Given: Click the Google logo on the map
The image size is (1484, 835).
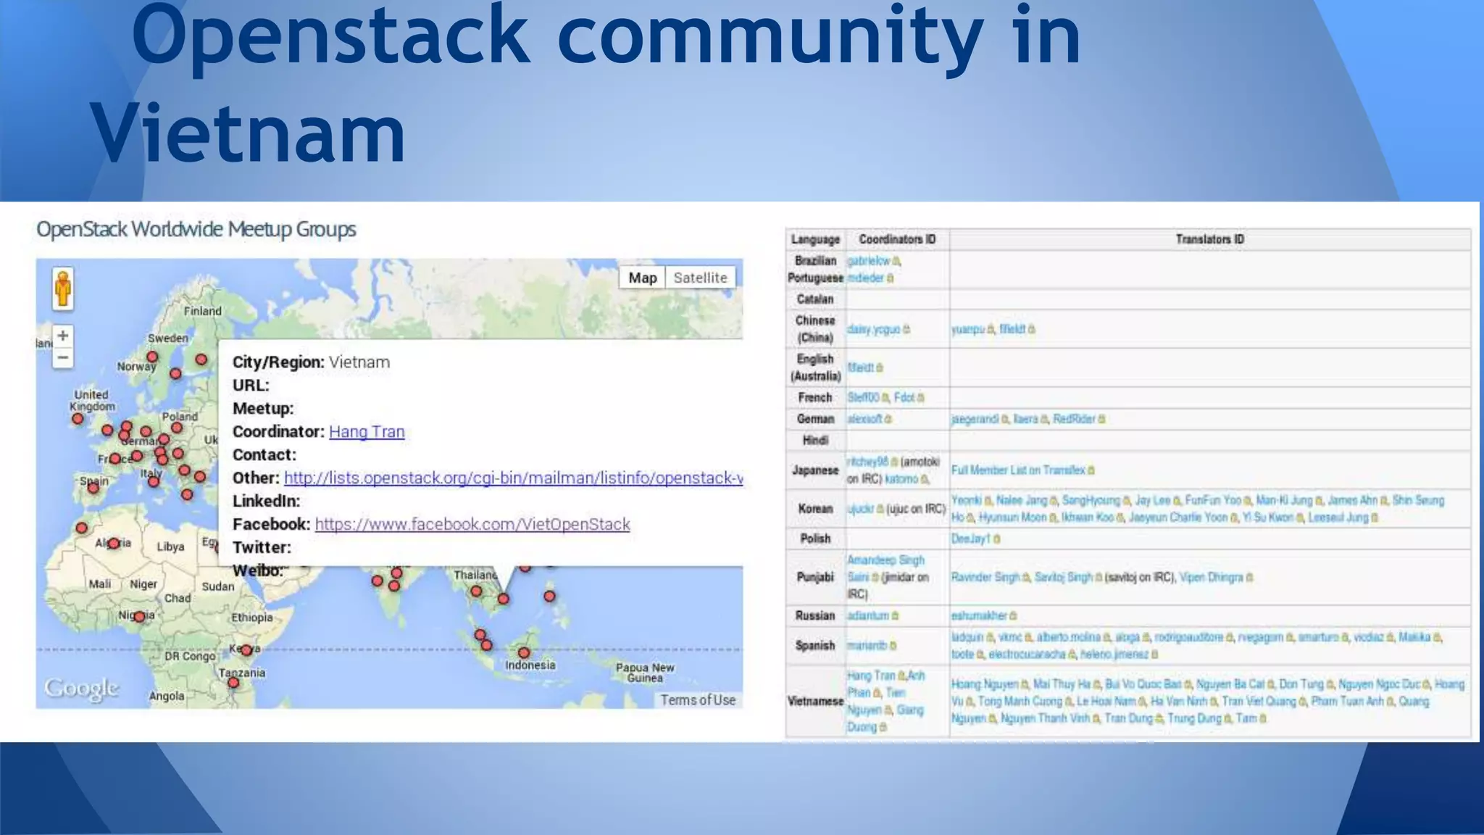Looking at the screenshot, I should click(81, 688).
